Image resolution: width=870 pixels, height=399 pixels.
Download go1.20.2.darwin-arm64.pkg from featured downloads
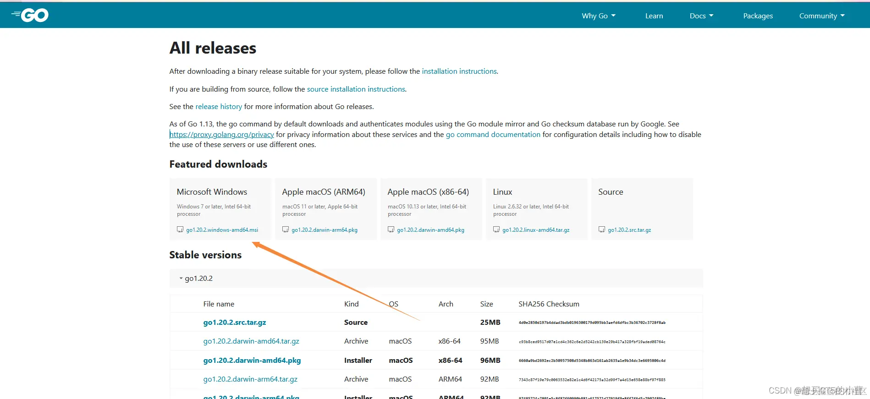click(325, 230)
